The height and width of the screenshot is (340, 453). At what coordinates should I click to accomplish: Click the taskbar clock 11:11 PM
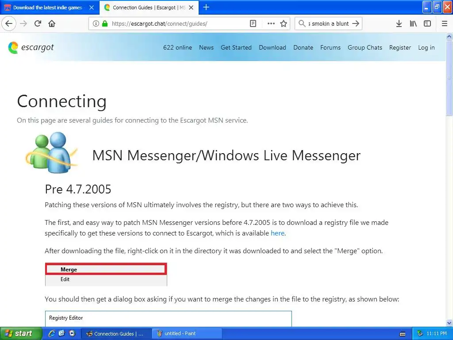click(437, 333)
